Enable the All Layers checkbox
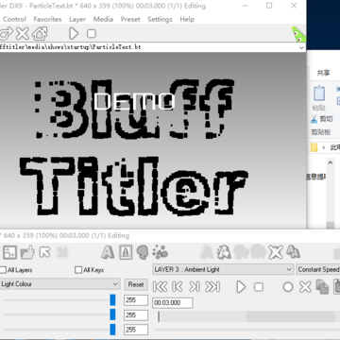 click(x=3, y=270)
